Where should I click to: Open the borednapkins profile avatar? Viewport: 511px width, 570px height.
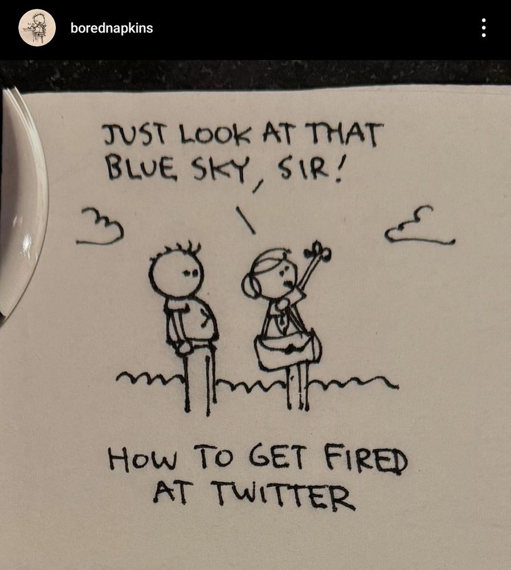[x=37, y=28]
